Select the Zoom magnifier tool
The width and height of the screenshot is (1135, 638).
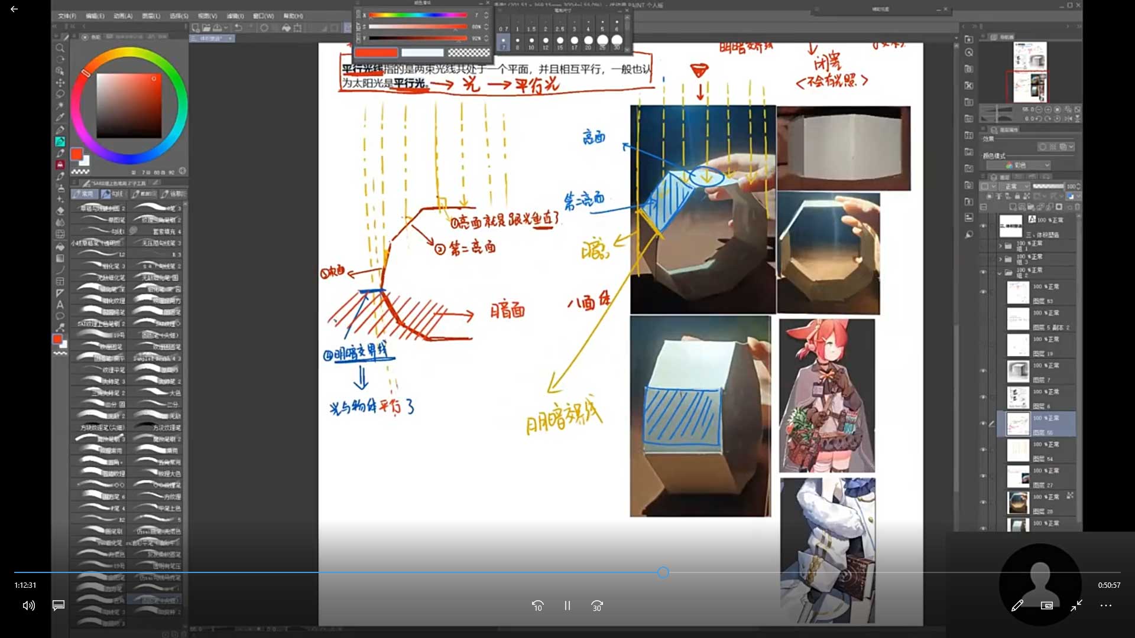click(x=60, y=48)
